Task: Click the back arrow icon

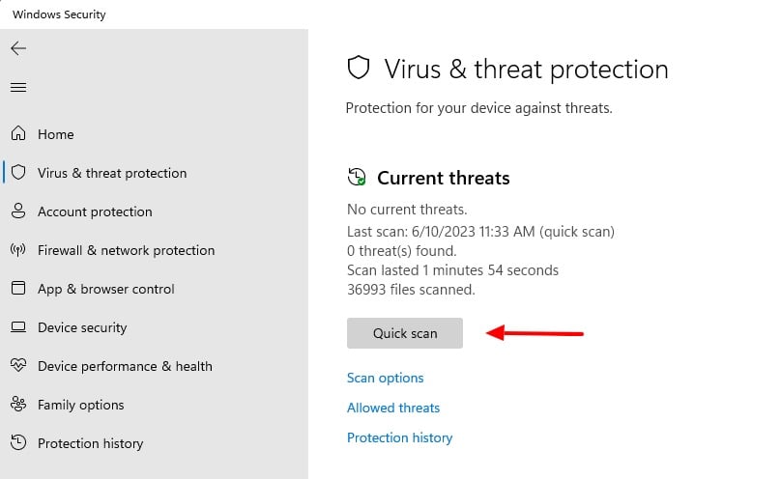Action: click(x=18, y=48)
